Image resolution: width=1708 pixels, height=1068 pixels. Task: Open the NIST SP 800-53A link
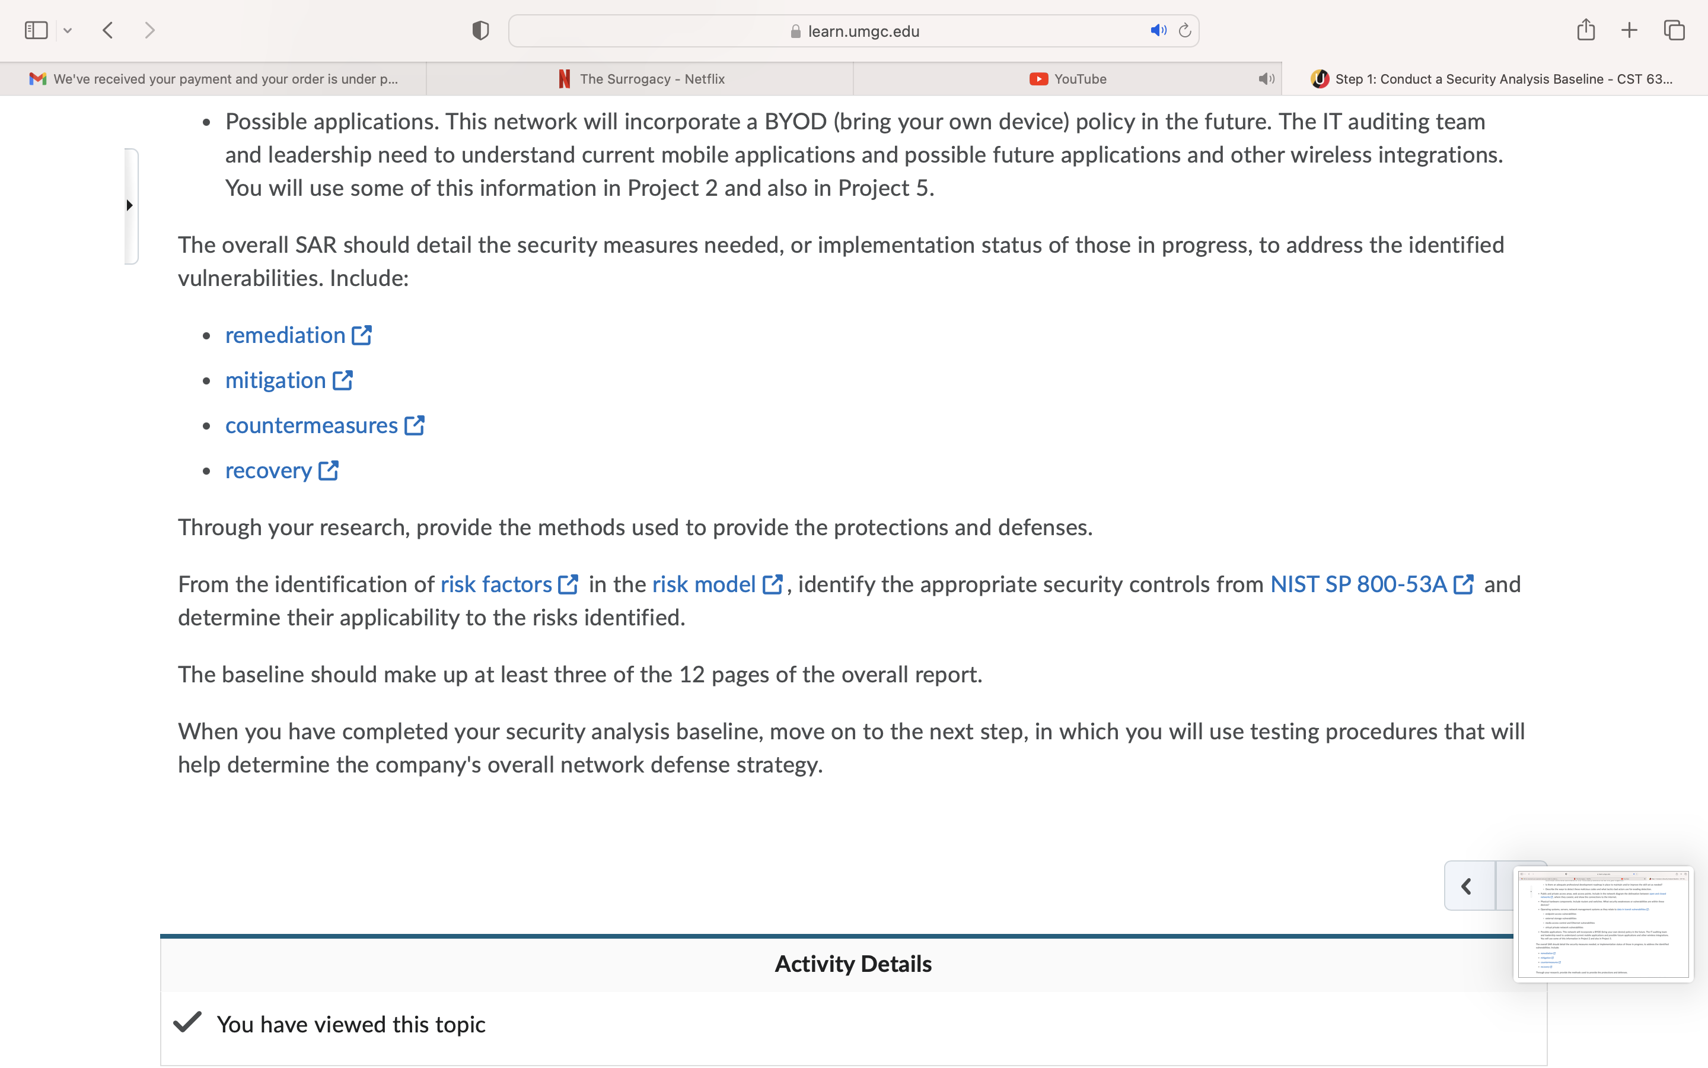click(1359, 584)
